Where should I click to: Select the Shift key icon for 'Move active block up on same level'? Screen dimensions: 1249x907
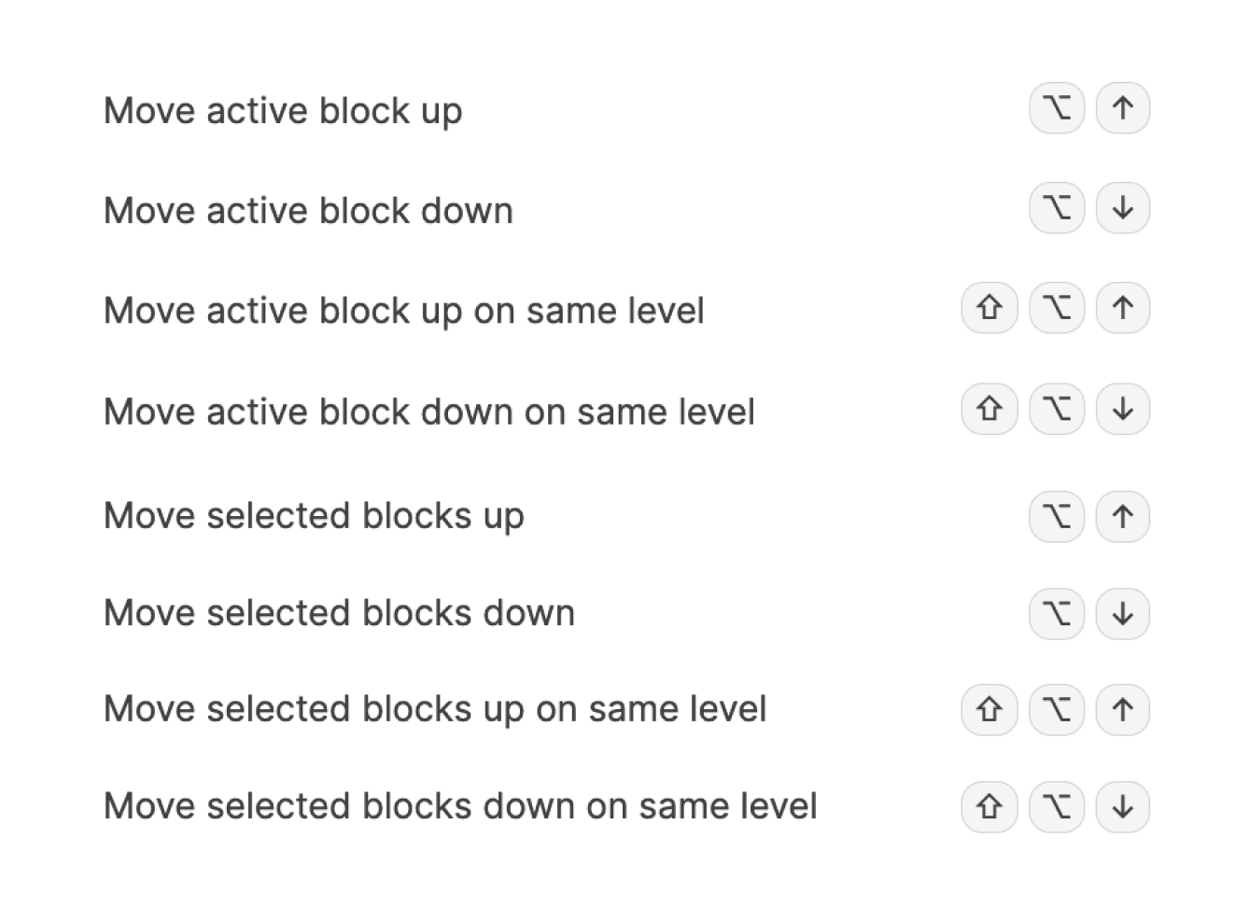pyautogui.click(x=989, y=308)
